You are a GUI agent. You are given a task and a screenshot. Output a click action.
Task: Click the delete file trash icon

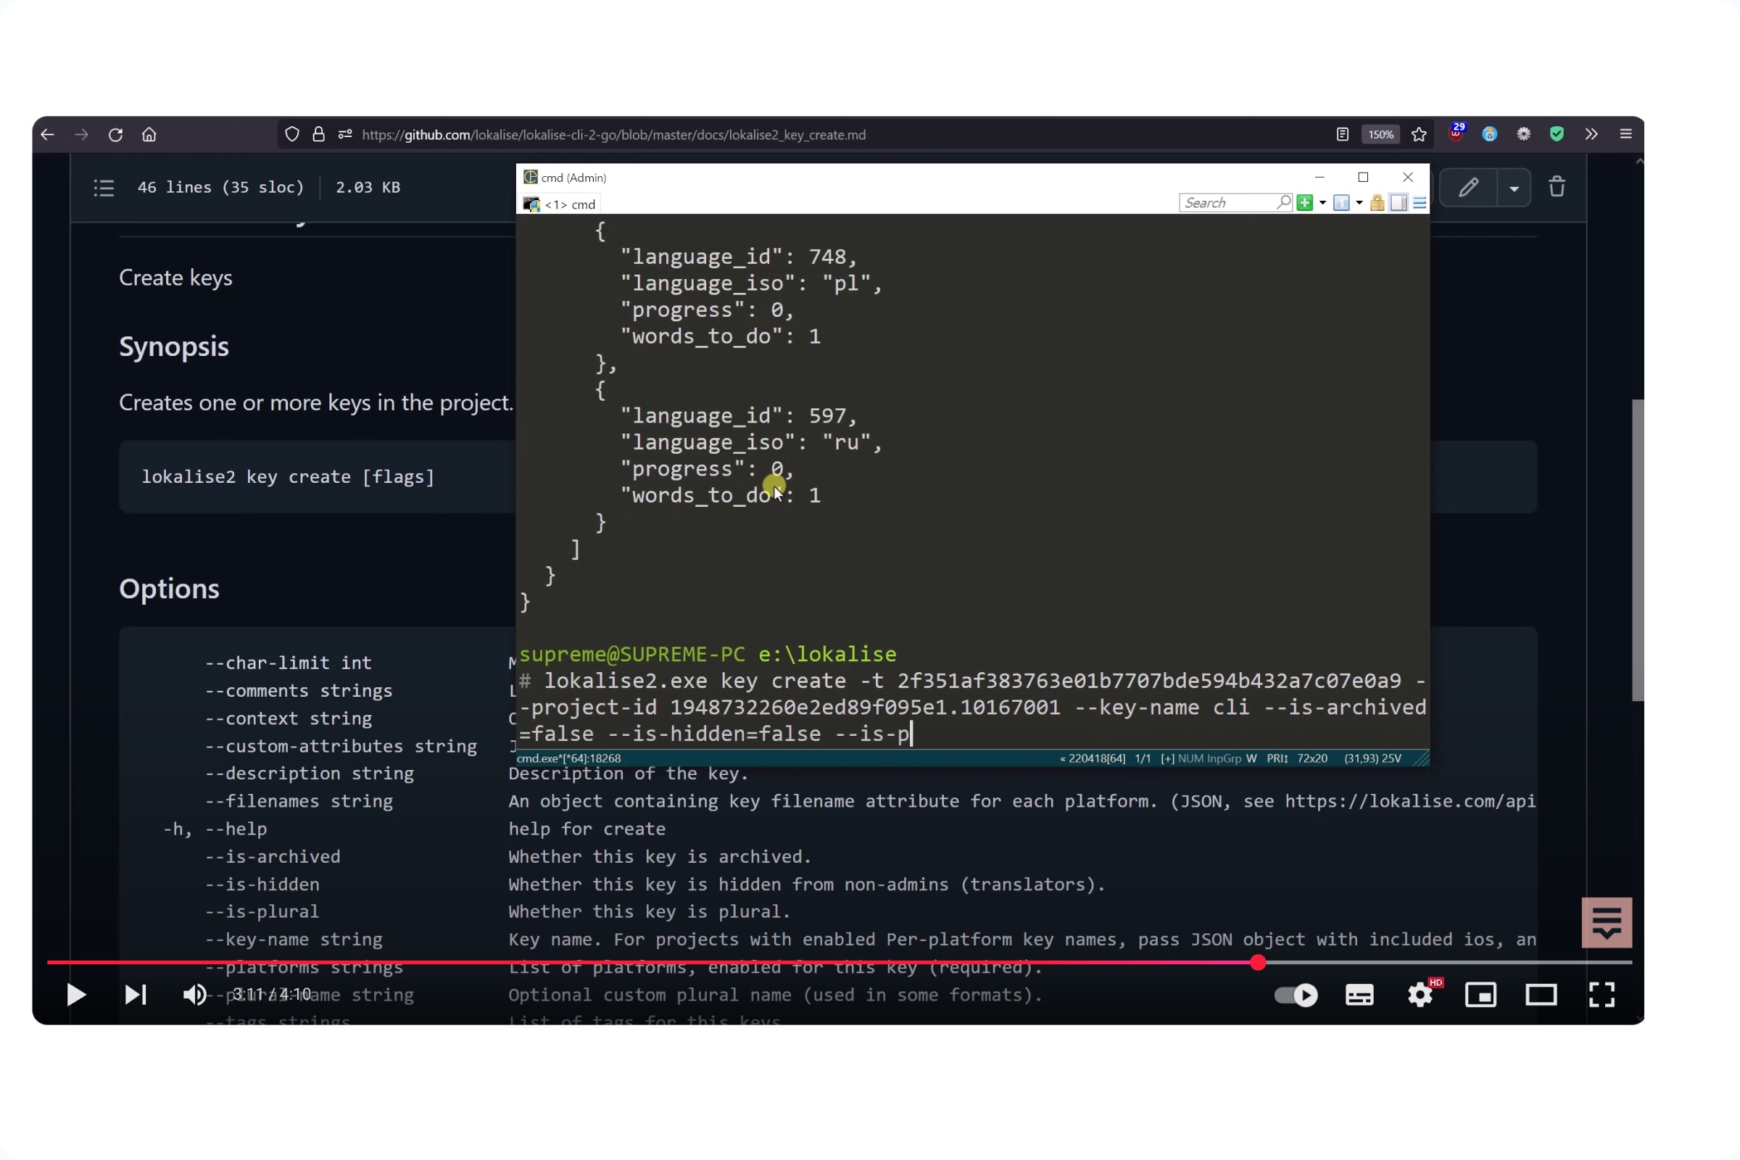1557,187
